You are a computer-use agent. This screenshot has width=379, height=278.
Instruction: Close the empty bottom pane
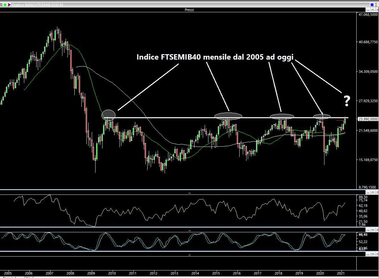pyautogui.click(x=376, y=254)
